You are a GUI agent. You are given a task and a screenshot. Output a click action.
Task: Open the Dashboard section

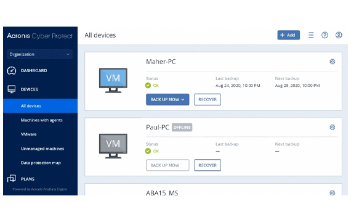click(x=34, y=71)
